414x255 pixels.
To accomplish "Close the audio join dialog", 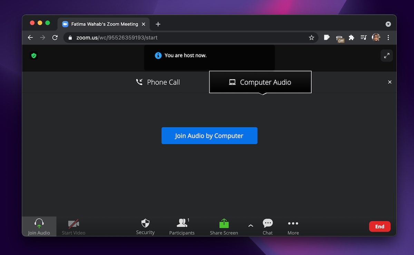I will pos(390,82).
